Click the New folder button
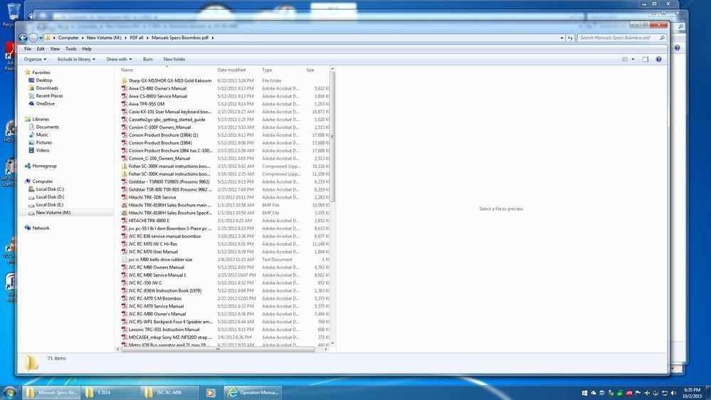This screenshot has width=711, height=400. tap(174, 59)
